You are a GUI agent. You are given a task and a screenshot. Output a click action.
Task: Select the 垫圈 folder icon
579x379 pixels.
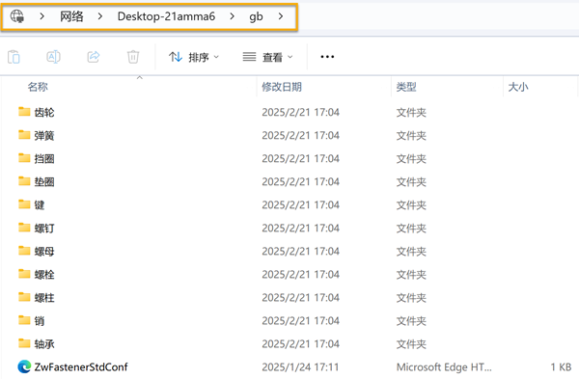(x=24, y=181)
